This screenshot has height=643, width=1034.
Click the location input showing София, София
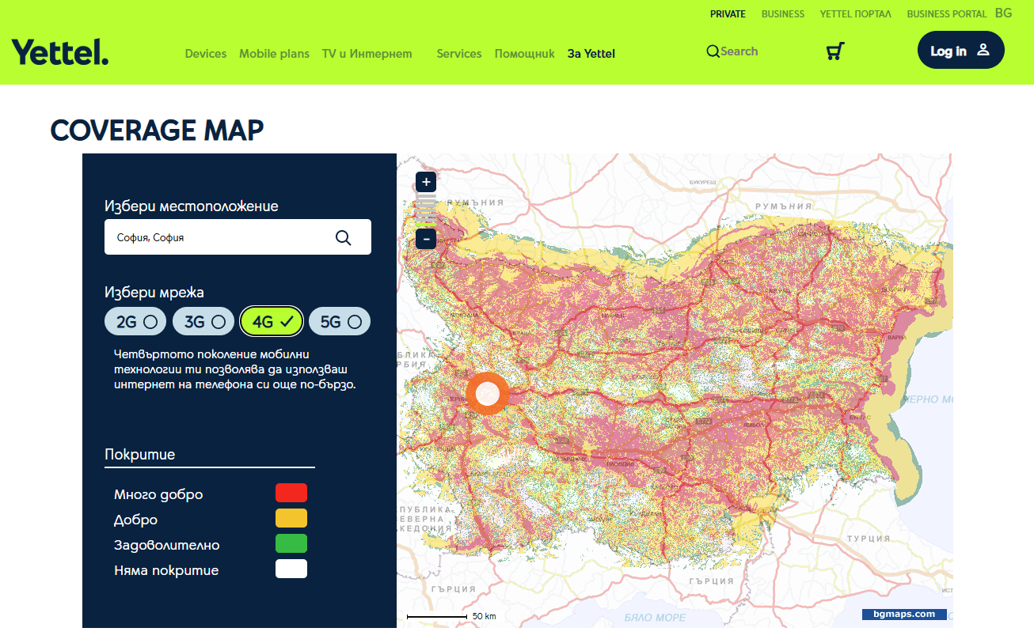pyautogui.click(x=238, y=236)
